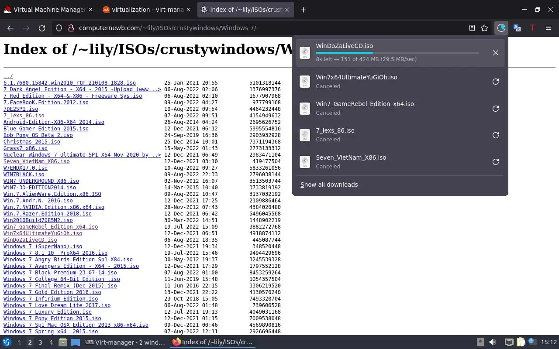The width and height of the screenshot is (559, 349).
Task: Close the virtualization - virt-manager tab
Action: click(188, 10)
